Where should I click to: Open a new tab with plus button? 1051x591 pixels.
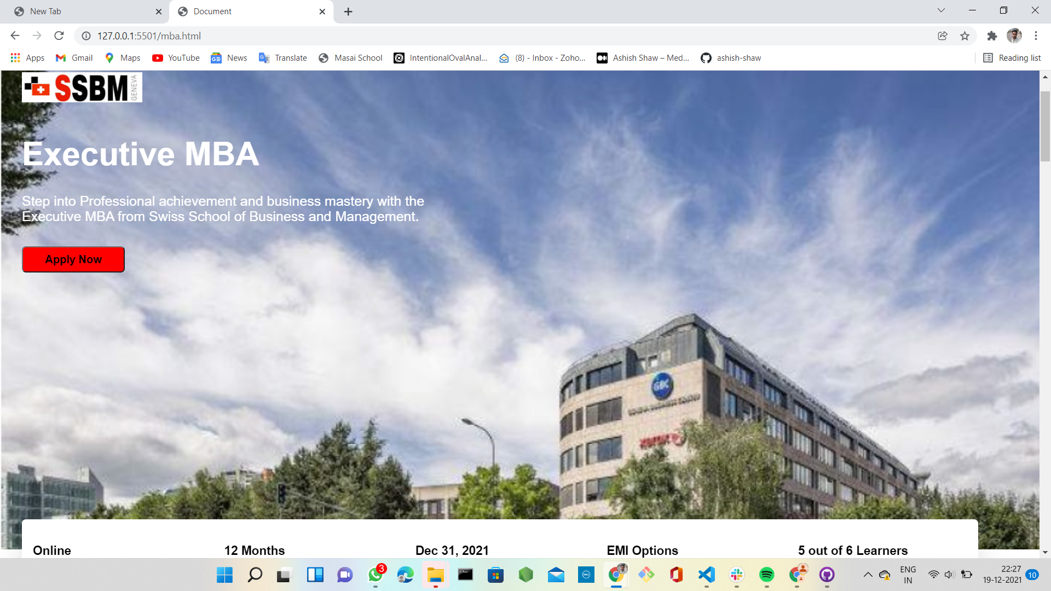(x=348, y=11)
